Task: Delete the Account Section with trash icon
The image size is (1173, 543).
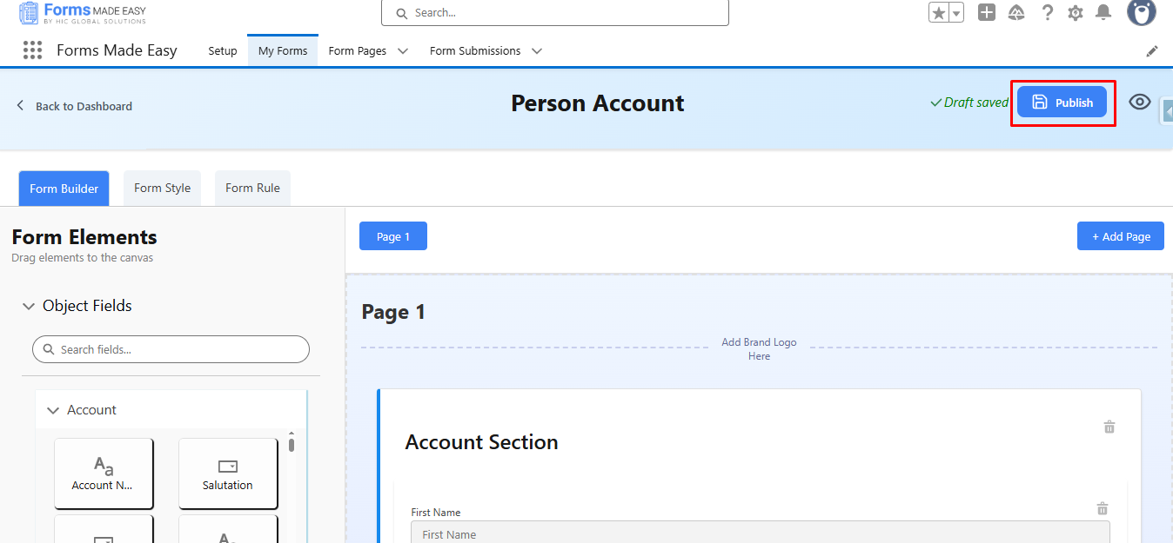Action: click(x=1109, y=427)
